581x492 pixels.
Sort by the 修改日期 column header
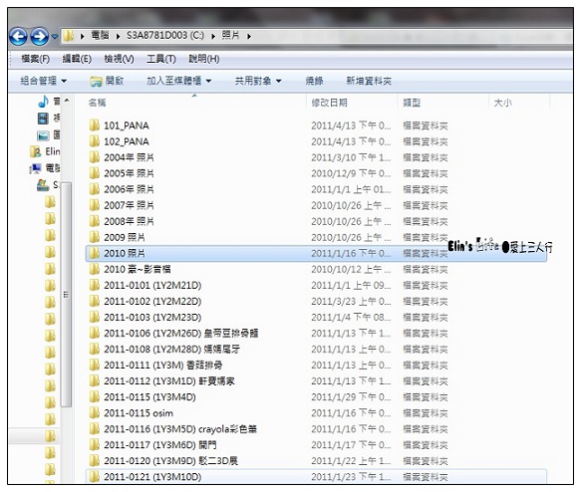tap(330, 103)
